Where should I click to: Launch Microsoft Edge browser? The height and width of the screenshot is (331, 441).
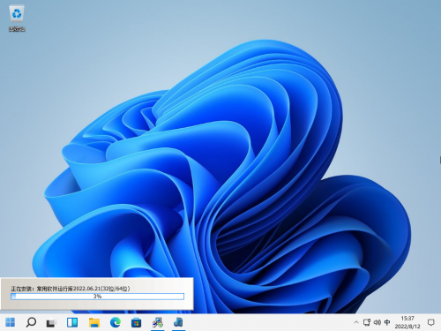pos(116,322)
